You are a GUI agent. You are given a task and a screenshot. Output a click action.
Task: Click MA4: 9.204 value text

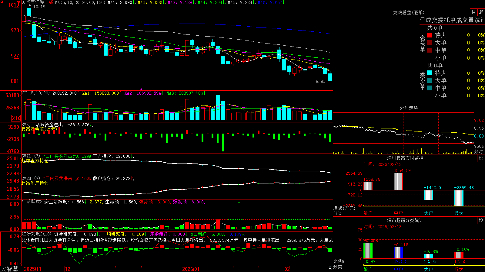point(210,2)
